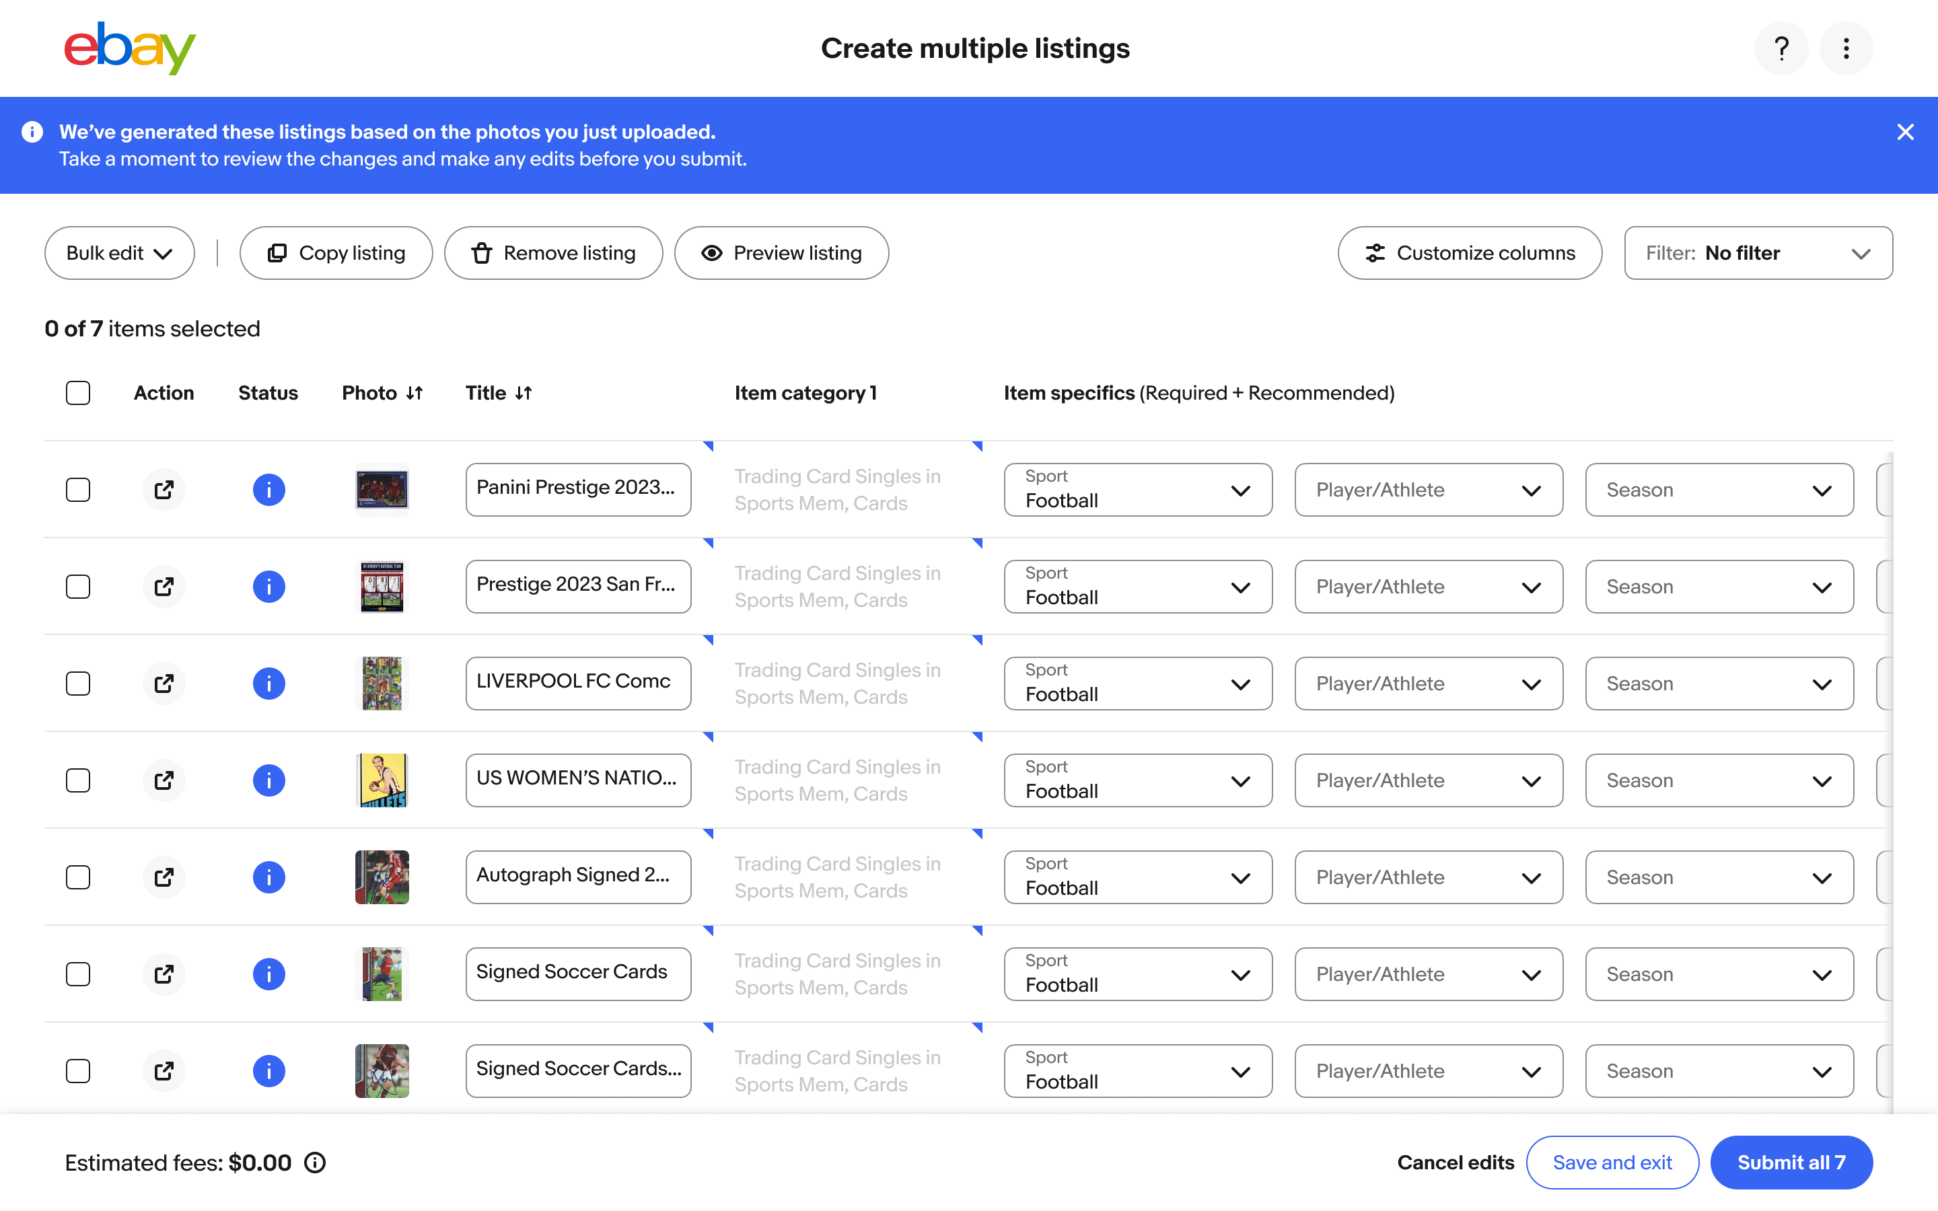Viewport: 1938px width, 1211px height.
Task: Select the Autograph Signed row checkbox
Action: click(77, 877)
